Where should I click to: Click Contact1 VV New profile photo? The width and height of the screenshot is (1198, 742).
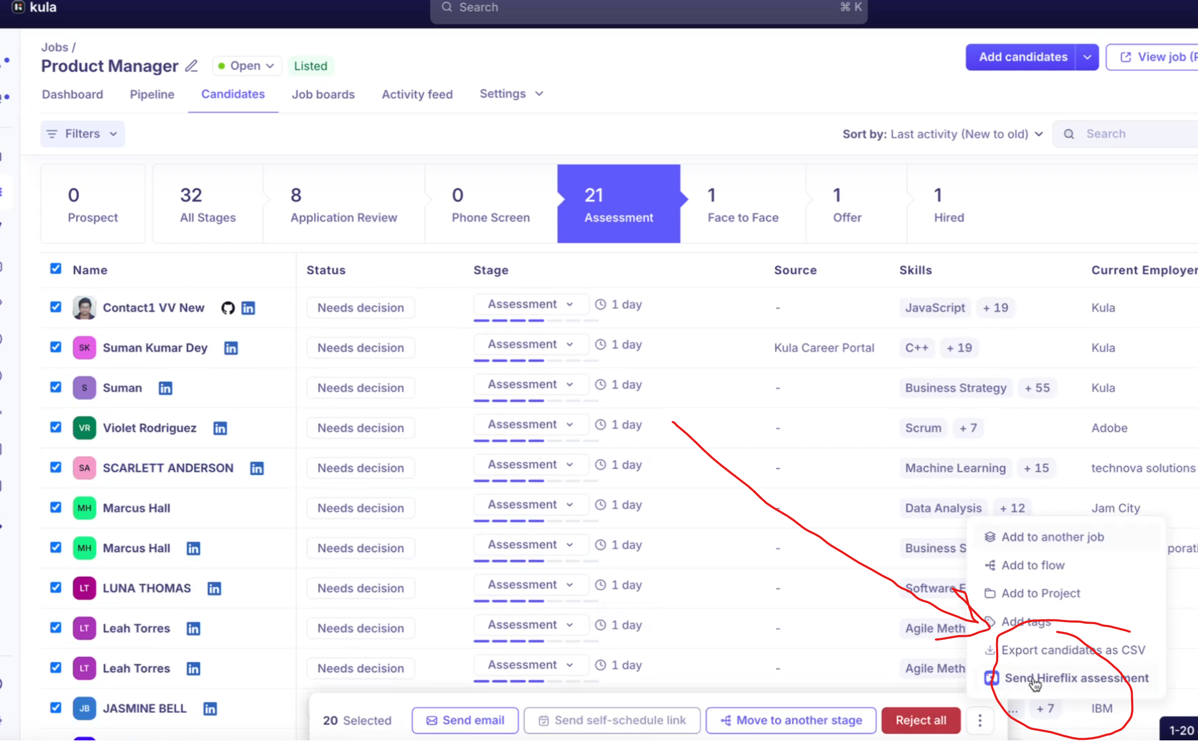84,308
